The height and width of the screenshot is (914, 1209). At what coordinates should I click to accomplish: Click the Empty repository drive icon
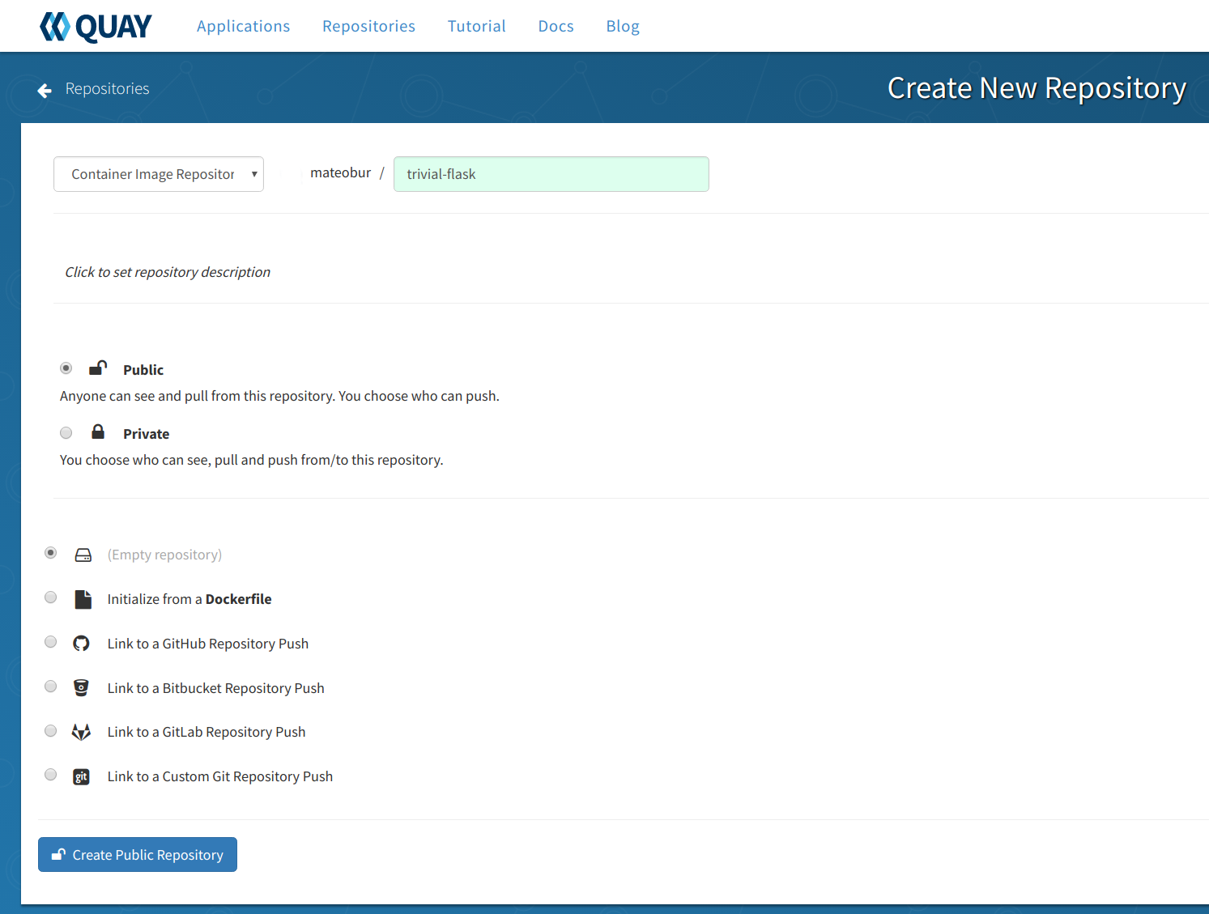point(83,555)
